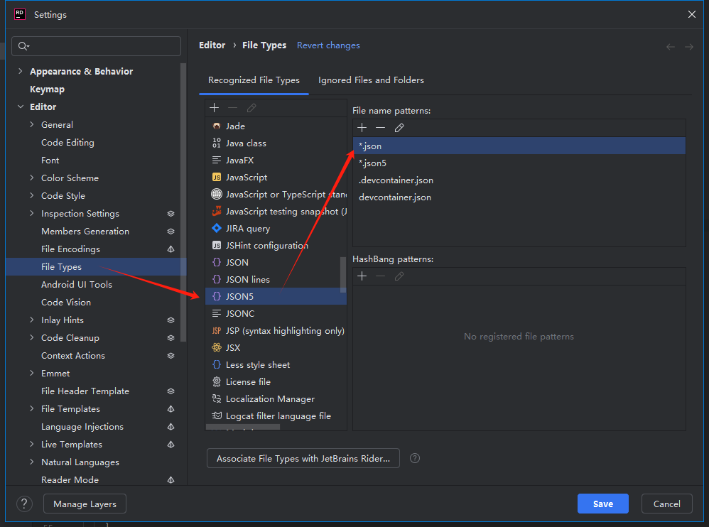
Task: Click the add file name pattern plus icon
Action: [x=362, y=128]
